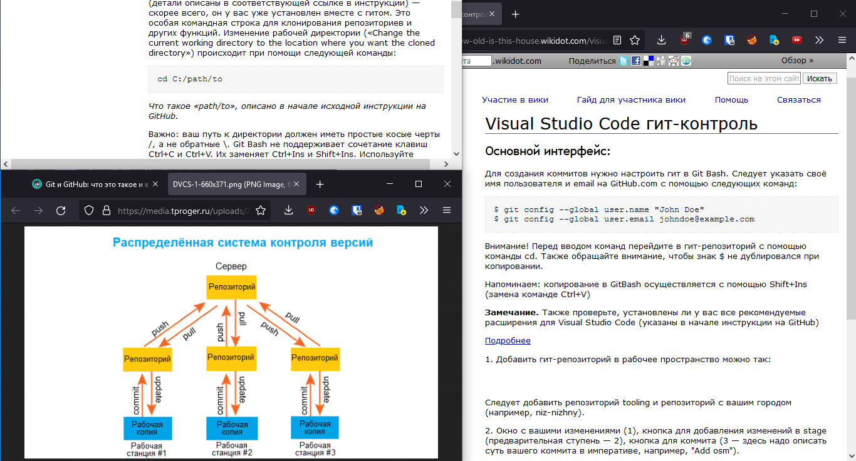This screenshot has width=856, height=461.
Task: Click the 'Visual Studio Code гит-контроль' heading
Action: (622, 123)
